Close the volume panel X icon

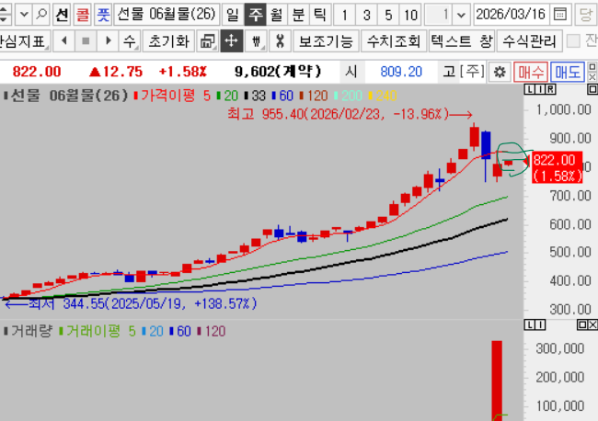[x=592, y=324]
